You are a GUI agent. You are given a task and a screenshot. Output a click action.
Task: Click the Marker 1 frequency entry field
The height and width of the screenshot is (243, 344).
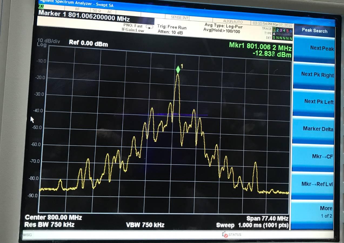coord(84,16)
